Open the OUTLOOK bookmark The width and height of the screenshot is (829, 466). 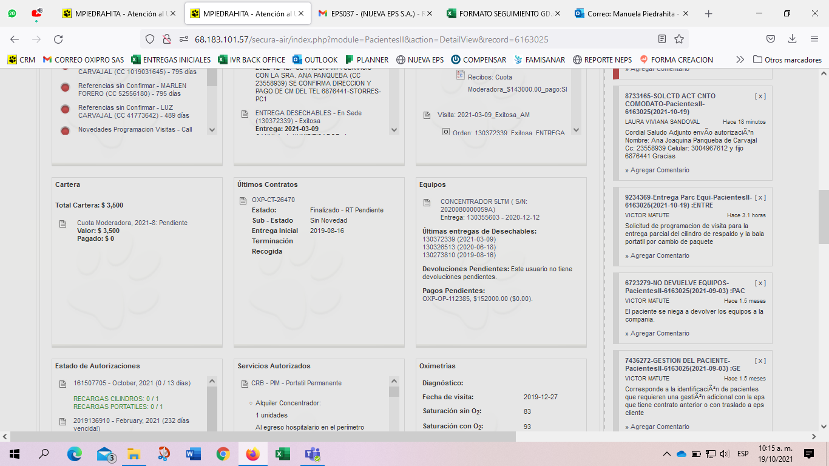click(315, 59)
